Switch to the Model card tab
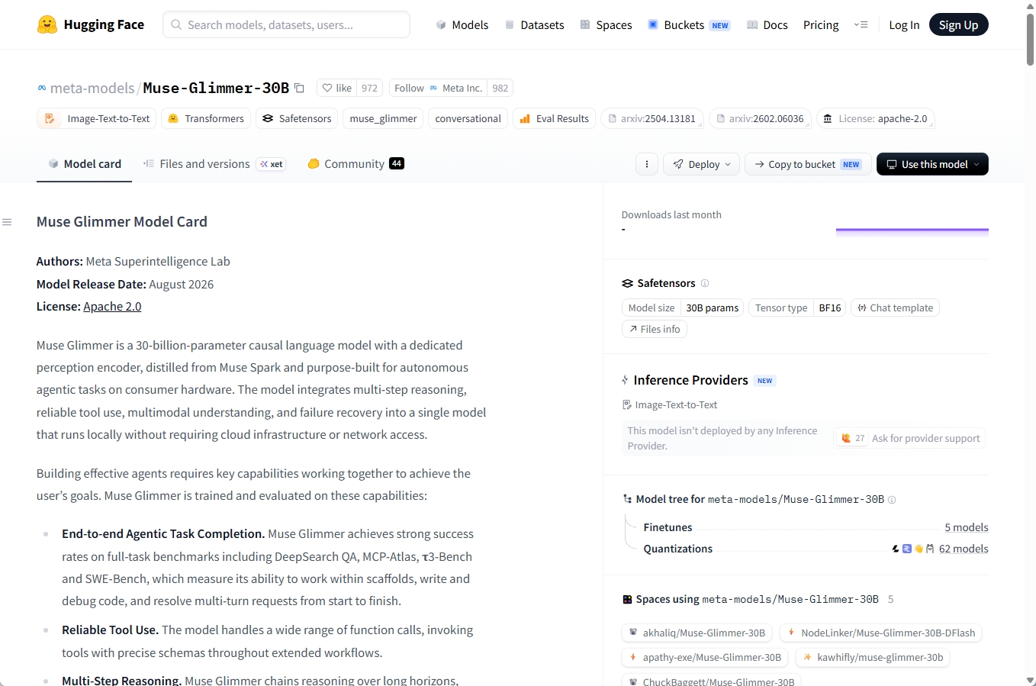1036x686 pixels. (x=84, y=164)
